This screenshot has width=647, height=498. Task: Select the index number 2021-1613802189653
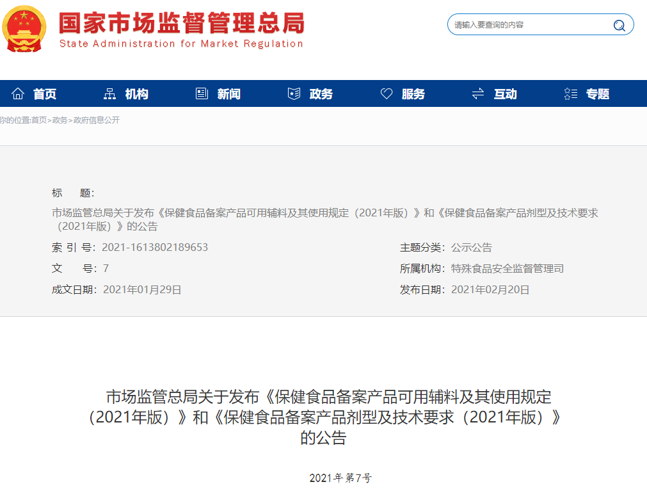[x=155, y=247]
